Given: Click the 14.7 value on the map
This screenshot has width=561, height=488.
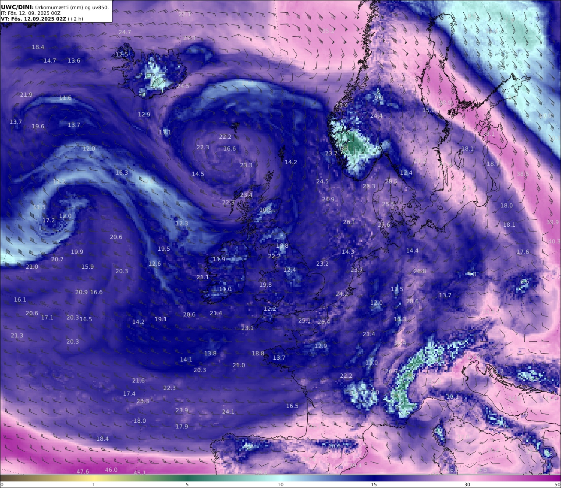Looking at the screenshot, I should click(50, 61).
